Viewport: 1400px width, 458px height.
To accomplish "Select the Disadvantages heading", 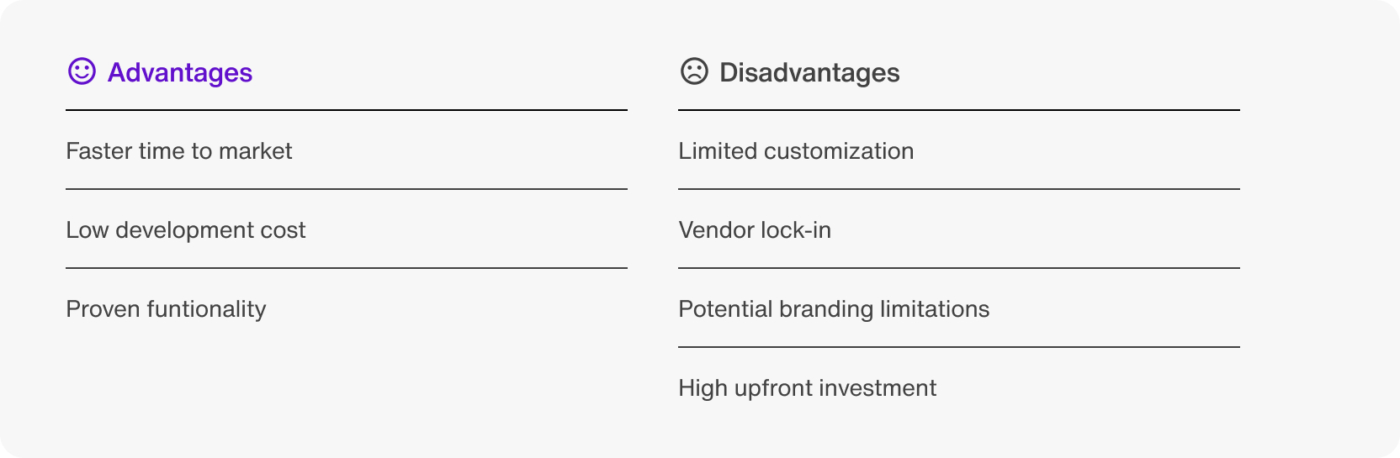I will click(809, 73).
